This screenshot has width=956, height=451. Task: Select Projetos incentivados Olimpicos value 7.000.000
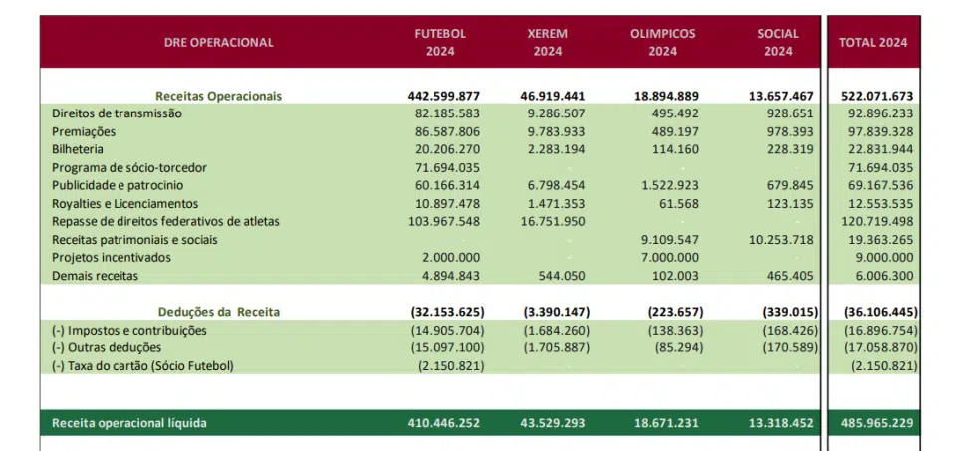(669, 257)
